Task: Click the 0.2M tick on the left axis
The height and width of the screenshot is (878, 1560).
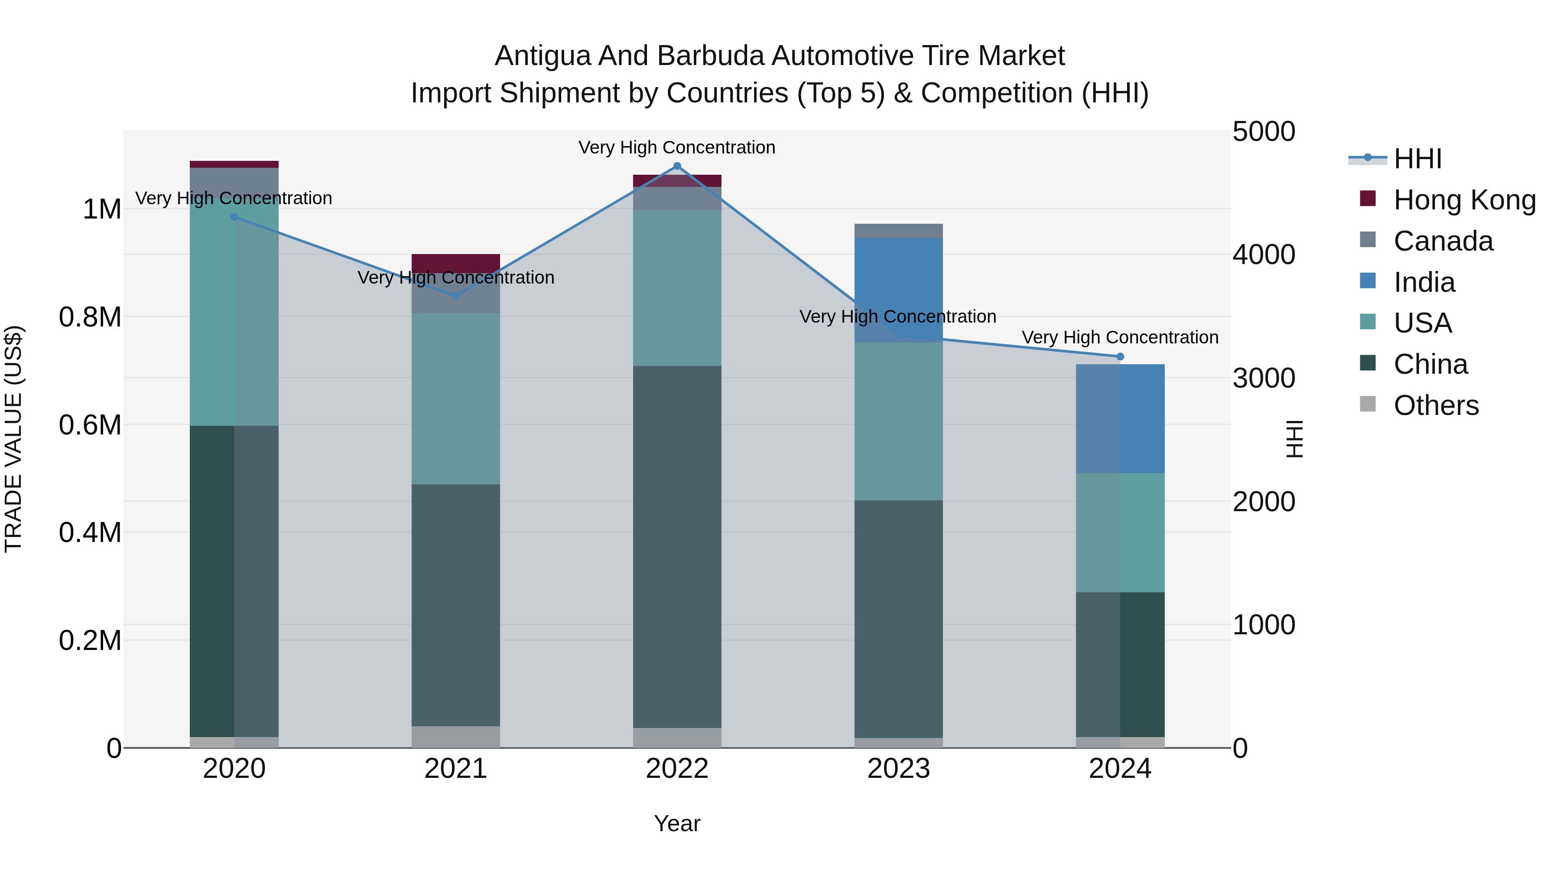Action: tap(90, 641)
